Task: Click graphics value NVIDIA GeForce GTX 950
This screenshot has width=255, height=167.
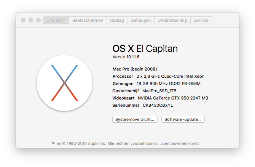Action: 163,98
